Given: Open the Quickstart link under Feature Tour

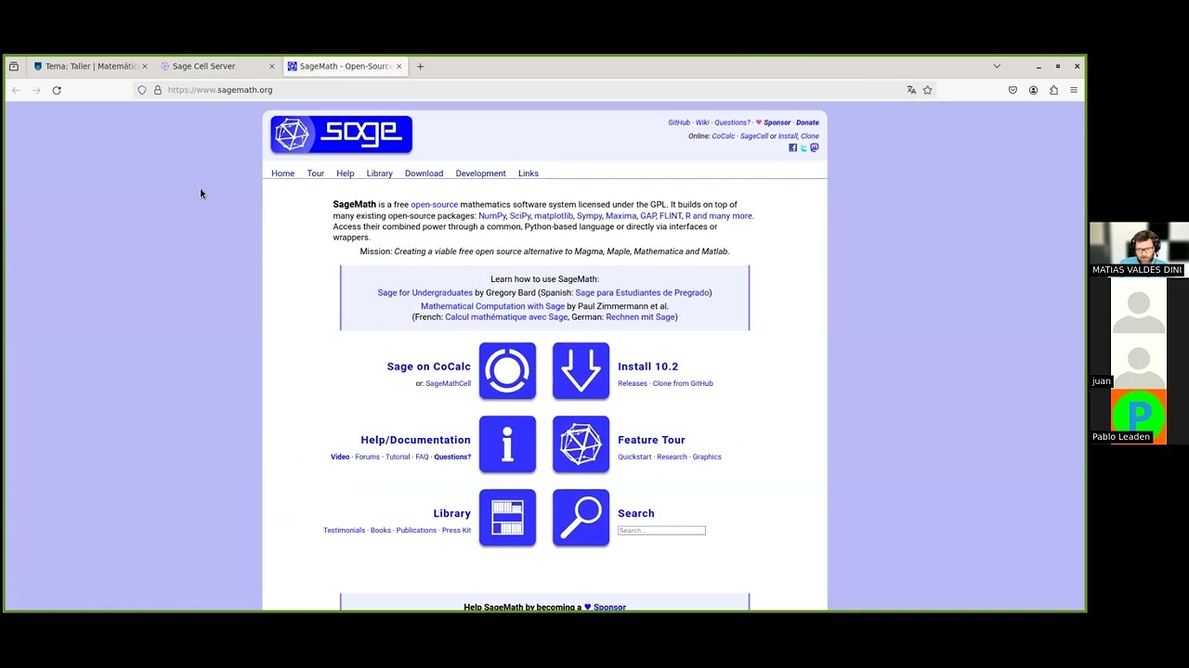Looking at the screenshot, I should coord(634,456).
